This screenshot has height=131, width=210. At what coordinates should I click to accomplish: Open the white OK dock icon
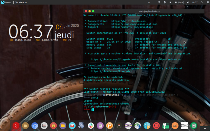click(184, 126)
